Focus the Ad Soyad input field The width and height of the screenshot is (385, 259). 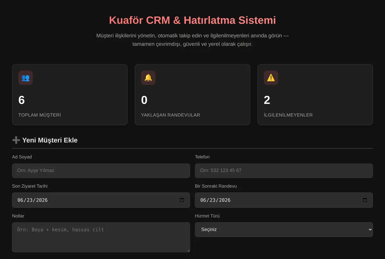click(x=101, y=171)
